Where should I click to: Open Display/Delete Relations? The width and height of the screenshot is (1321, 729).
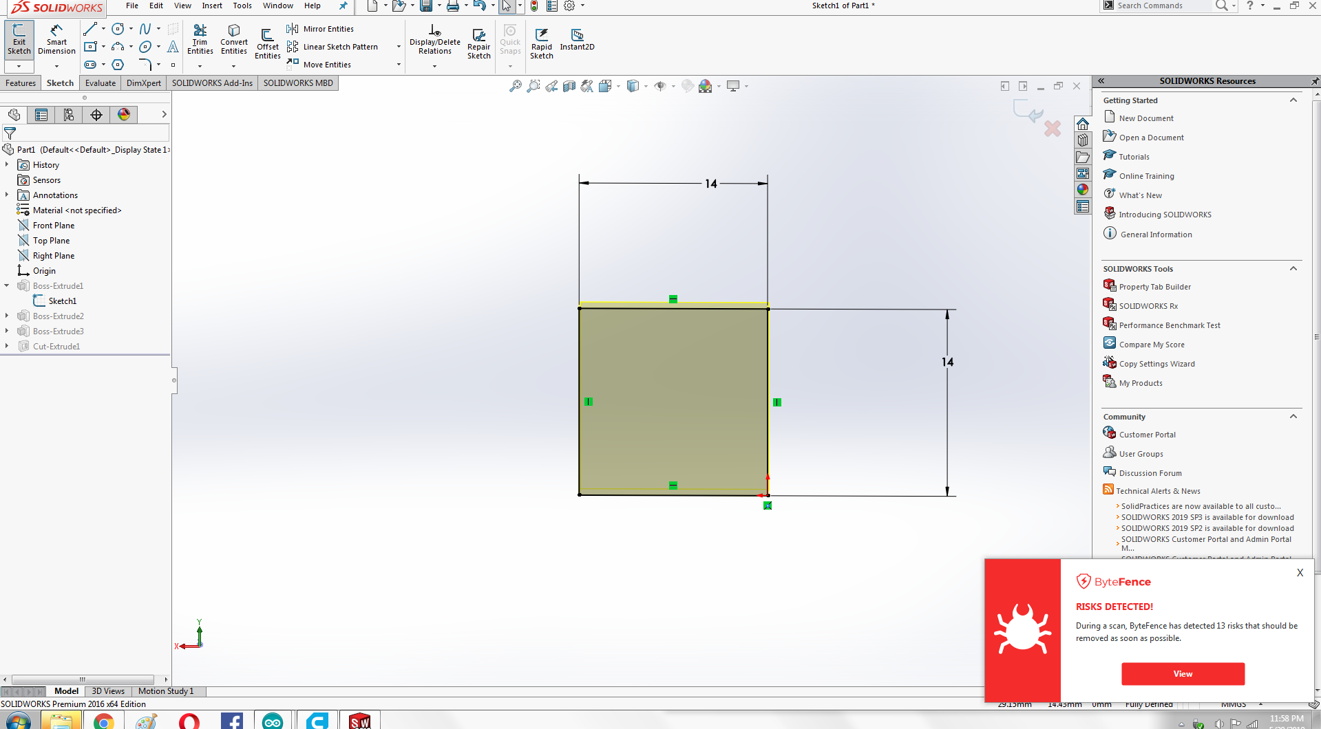coord(435,39)
